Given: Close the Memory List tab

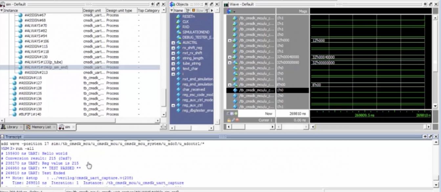Looking at the screenshot, I should (54, 127).
